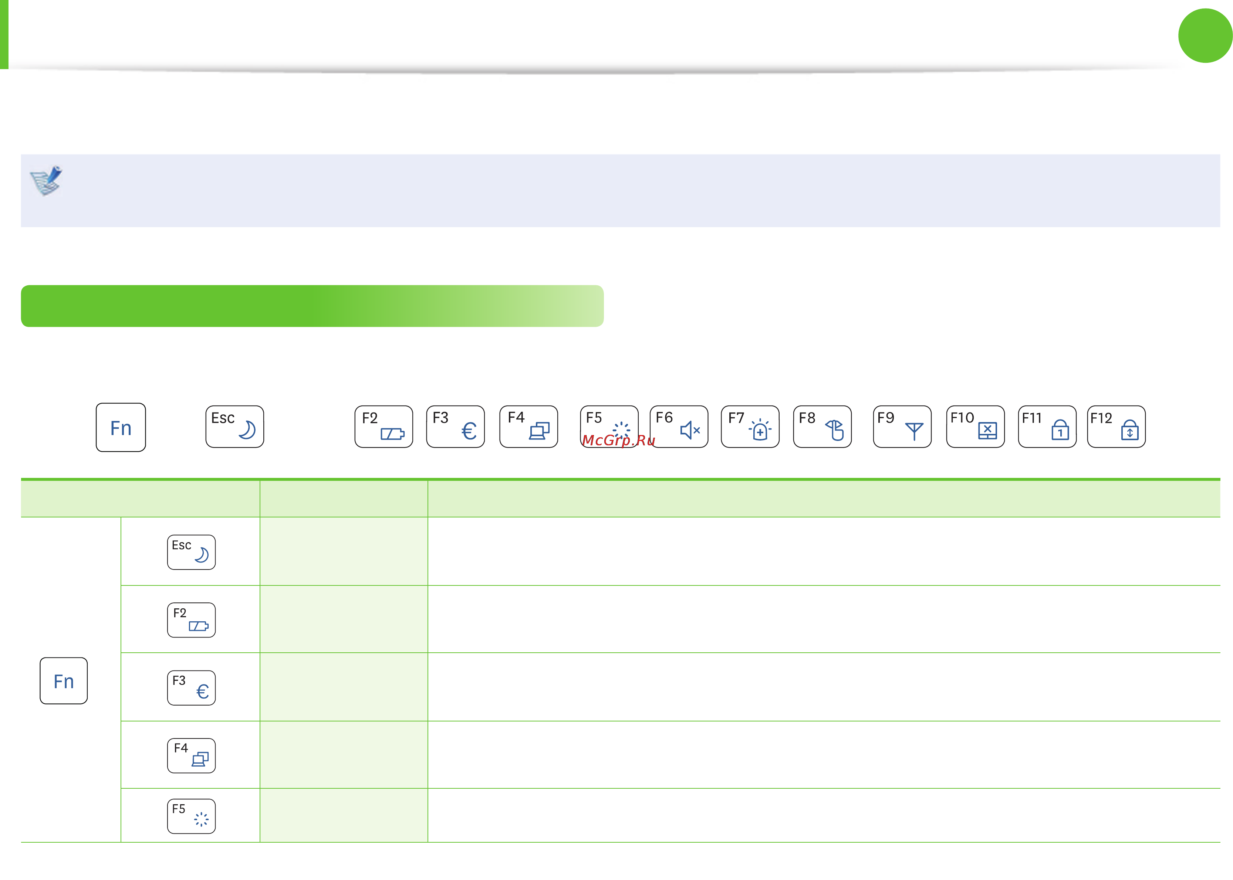Viewport: 1233px width, 880px height.
Task: Select the F2 battery key in the top row
Action: click(x=384, y=427)
